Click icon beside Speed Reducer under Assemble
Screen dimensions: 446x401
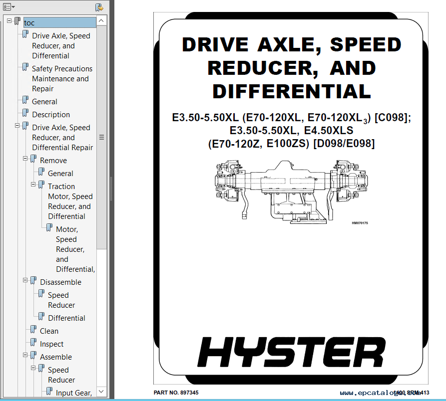click(x=41, y=369)
